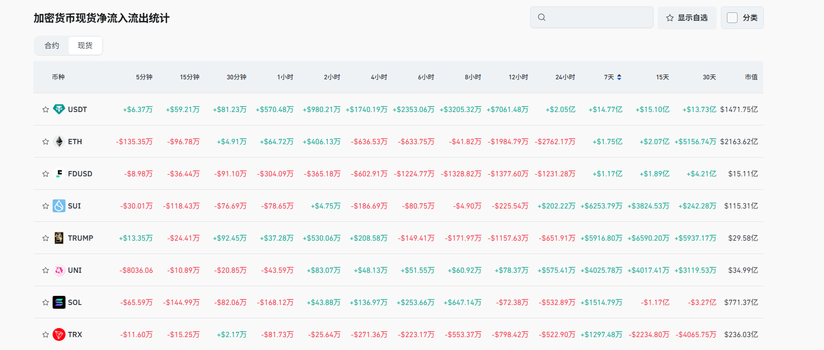Focus the coin search input field
The width and height of the screenshot is (824, 350).
pos(599,17)
